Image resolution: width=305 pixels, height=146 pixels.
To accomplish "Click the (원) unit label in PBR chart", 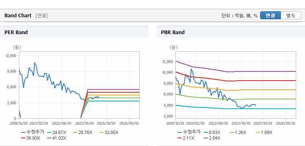I will point(173,47).
